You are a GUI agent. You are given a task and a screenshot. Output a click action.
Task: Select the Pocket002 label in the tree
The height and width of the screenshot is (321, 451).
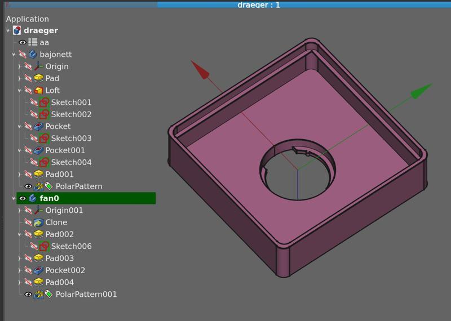pyautogui.click(x=65, y=270)
